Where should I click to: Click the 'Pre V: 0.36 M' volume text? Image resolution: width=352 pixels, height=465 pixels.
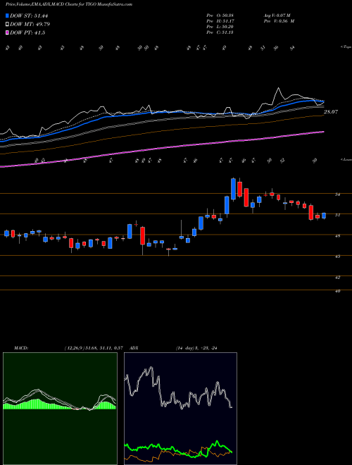pyautogui.click(x=279, y=21)
